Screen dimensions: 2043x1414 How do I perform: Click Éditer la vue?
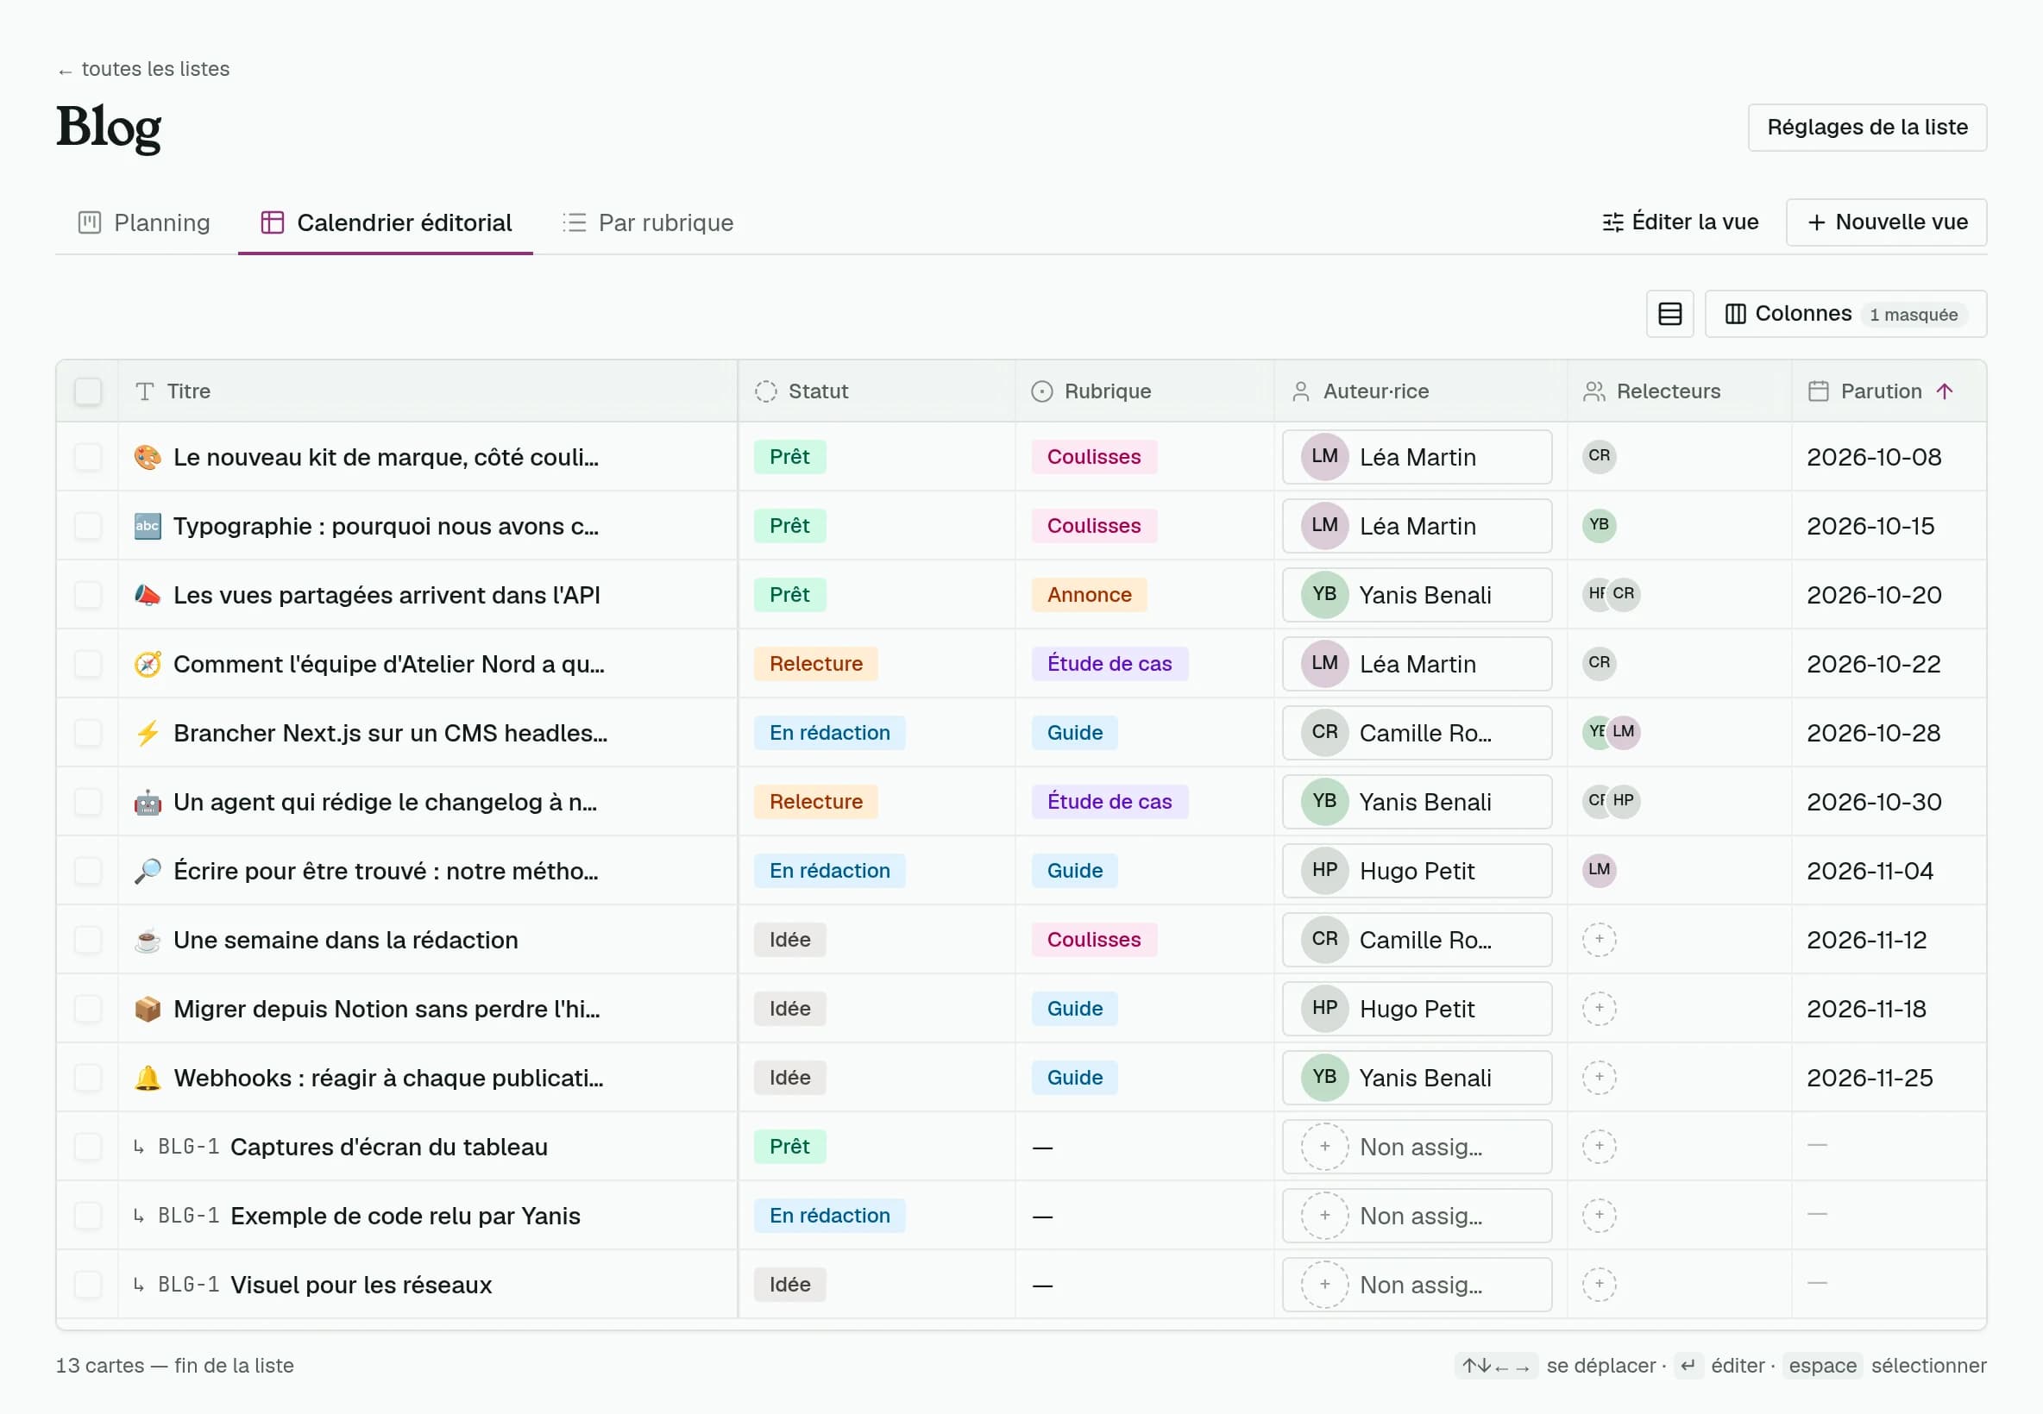point(1681,222)
